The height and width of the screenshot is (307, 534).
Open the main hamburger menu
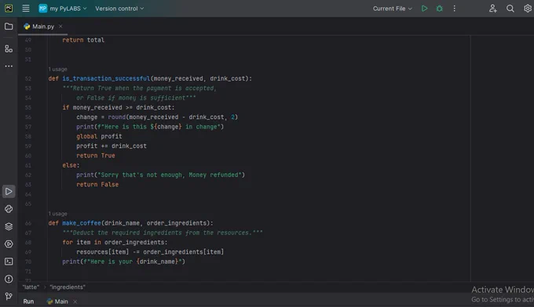(26, 8)
